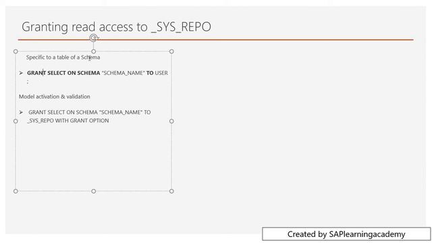The height and width of the screenshot is (243, 432).
Task: Place cursor in 'Model activation & validation' line
Action: (x=55, y=97)
